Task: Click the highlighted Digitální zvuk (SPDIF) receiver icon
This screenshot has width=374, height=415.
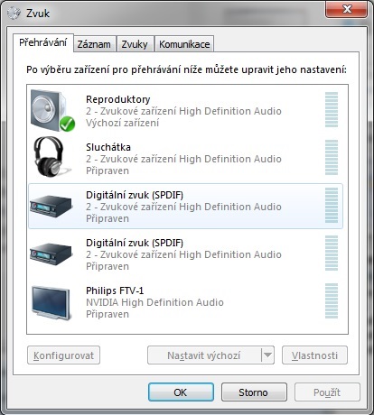Action: pos(51,206)
